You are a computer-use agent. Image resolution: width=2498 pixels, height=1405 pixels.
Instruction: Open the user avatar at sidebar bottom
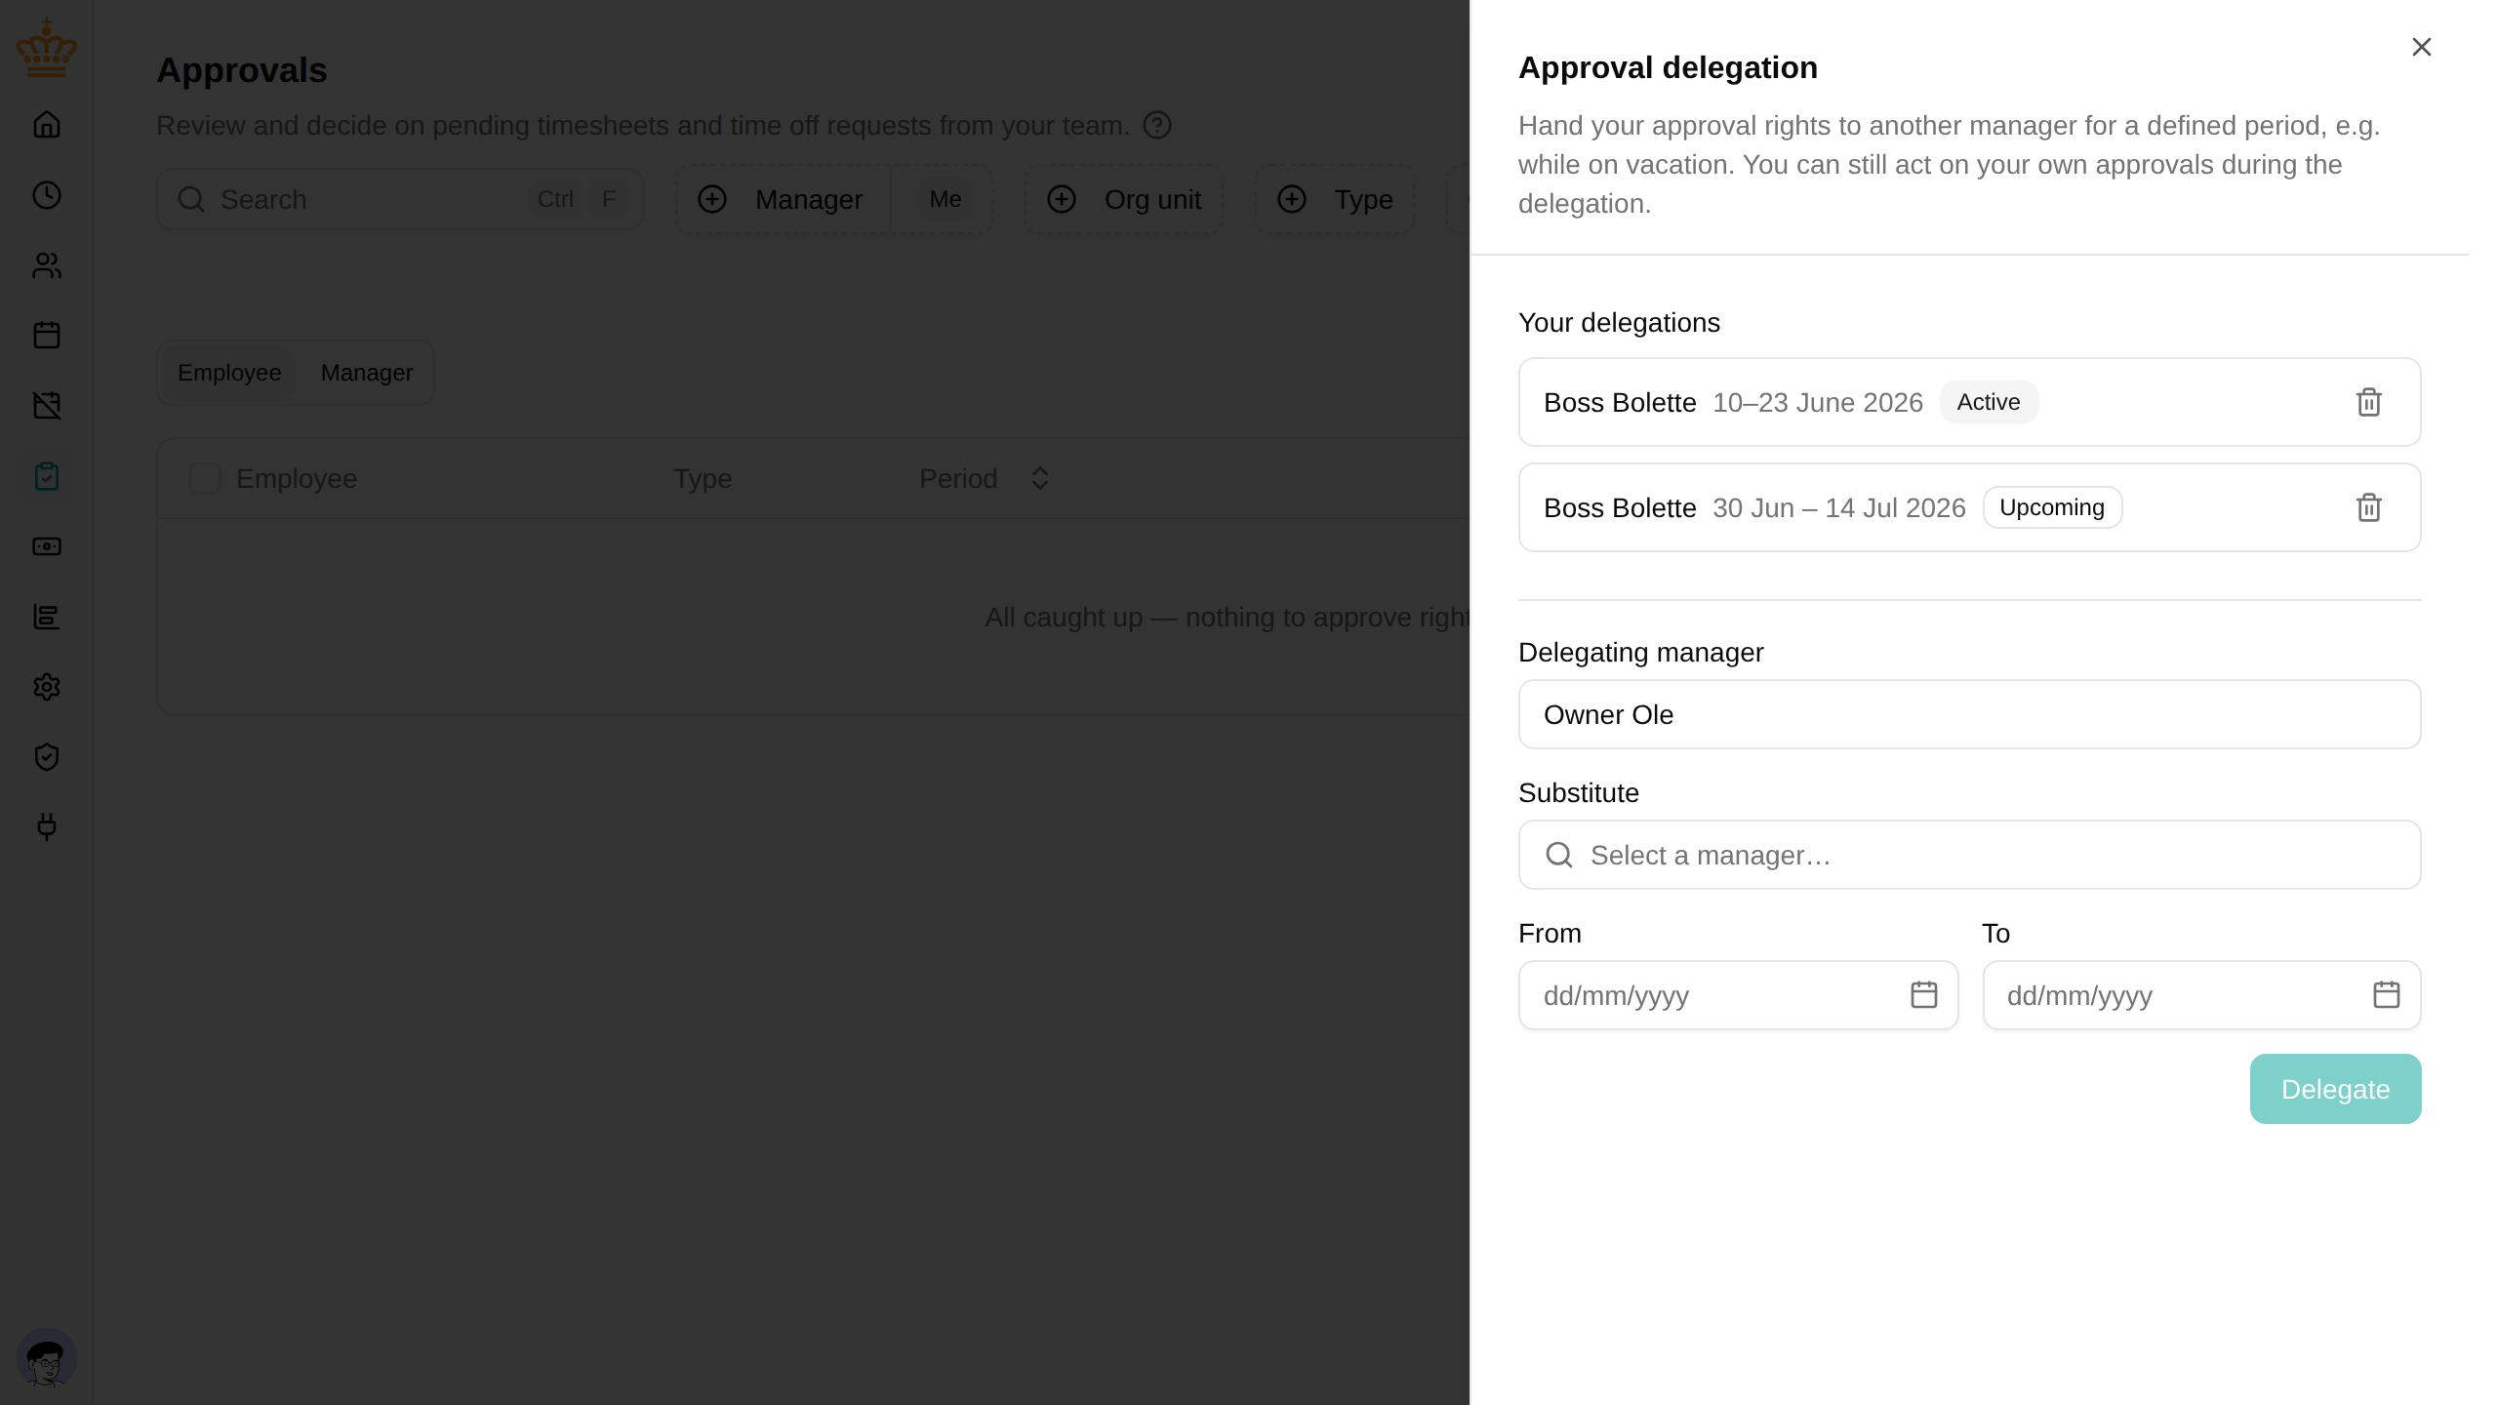tap(46, 1358)
